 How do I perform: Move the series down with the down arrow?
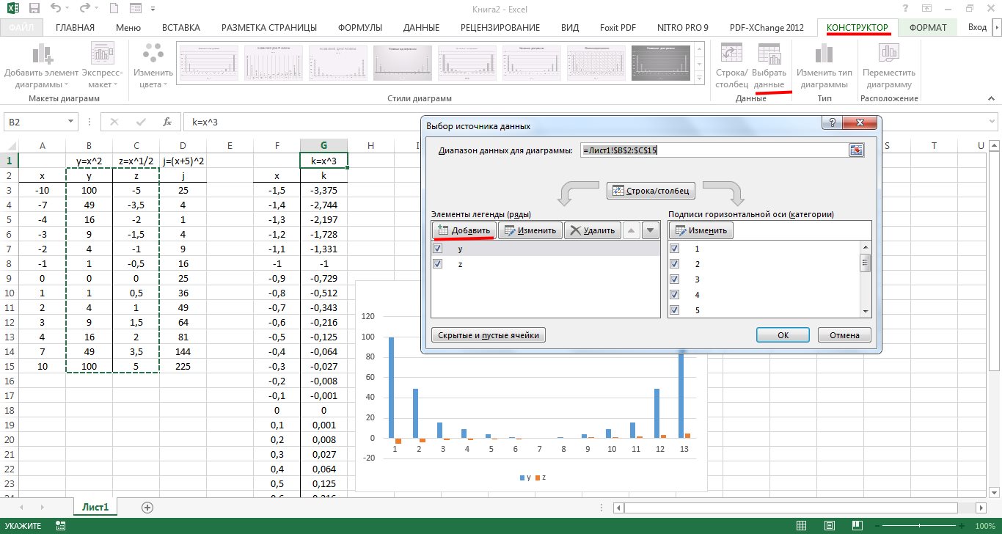[x=650, y=230]
